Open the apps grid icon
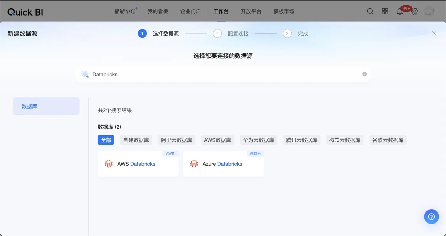 pyautogui.click(x=385, y=11)
